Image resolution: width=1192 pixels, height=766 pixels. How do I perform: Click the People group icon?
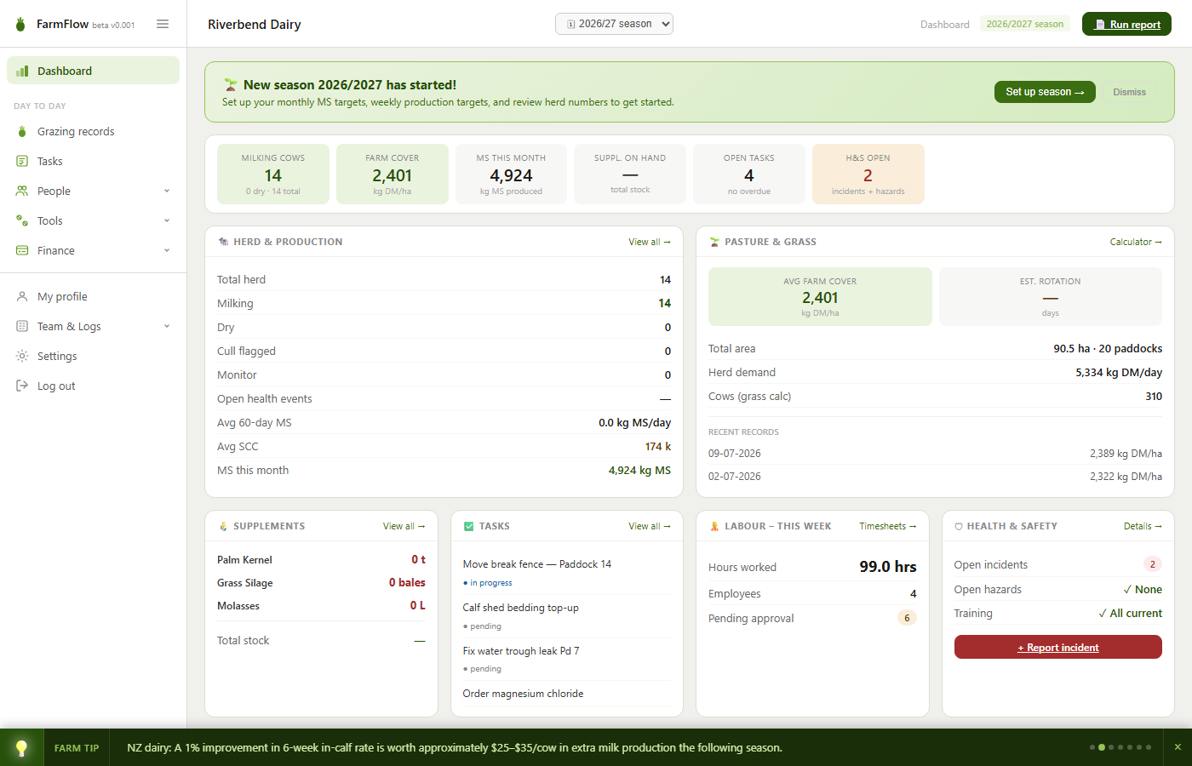click(22, 191)
